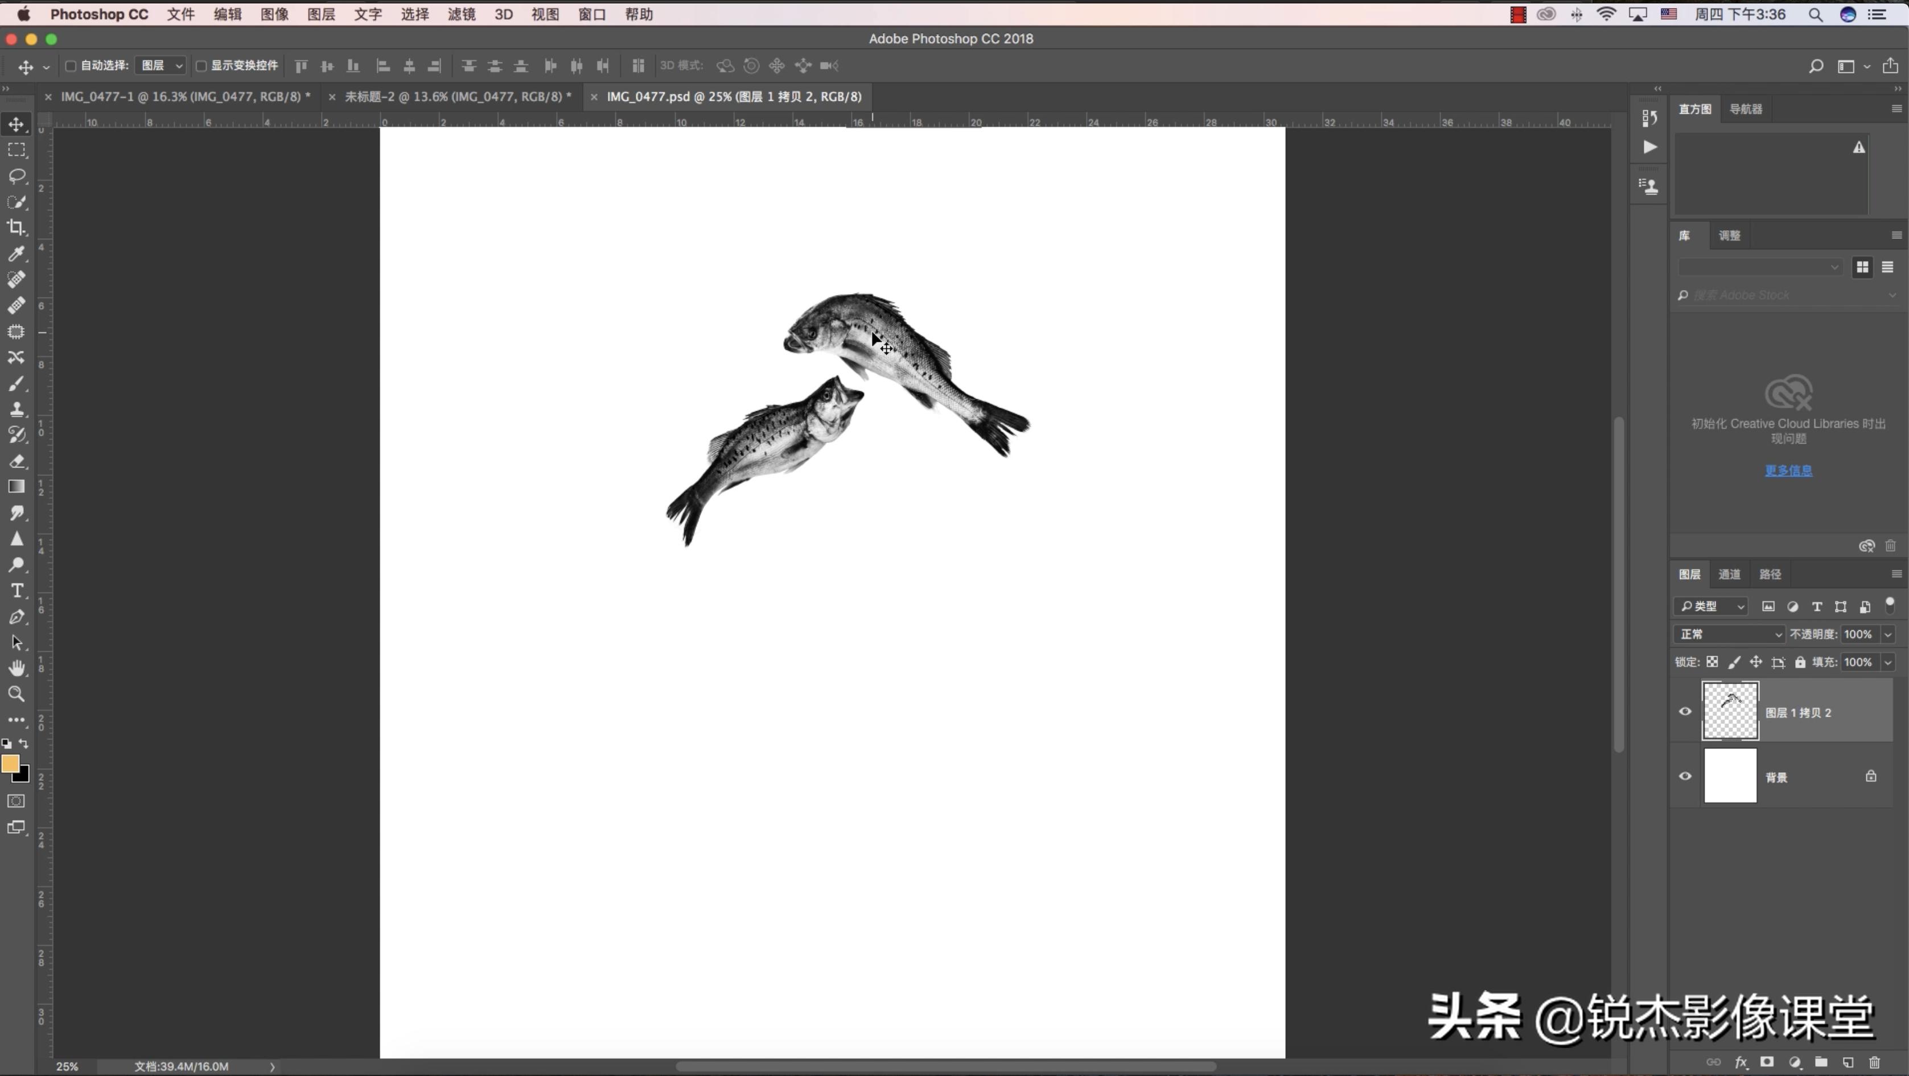The image size is (1909, 1076).
Task: Select the Crop tool
Action: 17,228
